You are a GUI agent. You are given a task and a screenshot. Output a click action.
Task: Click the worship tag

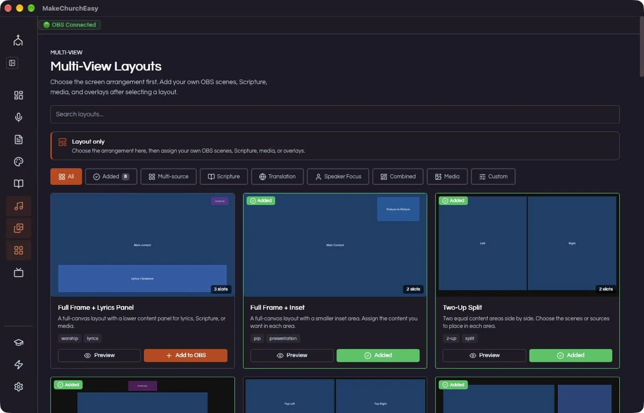[x=69, y=339]
